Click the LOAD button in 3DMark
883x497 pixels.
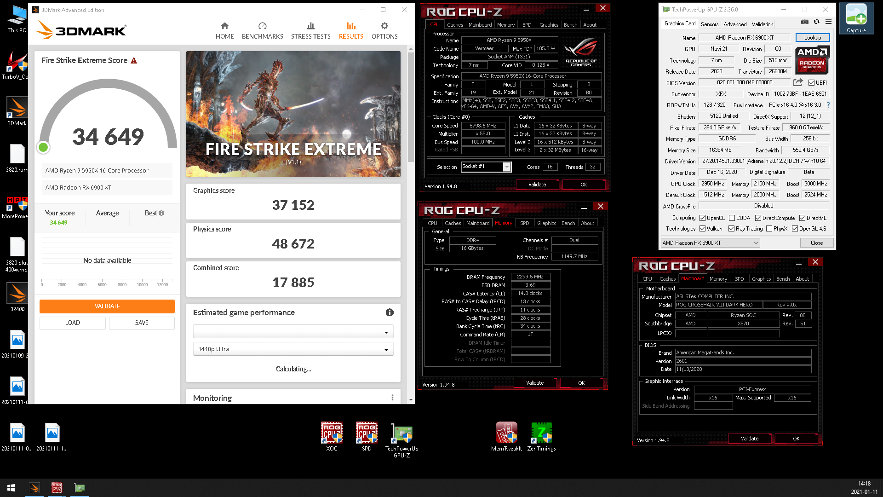coord(73,323)
